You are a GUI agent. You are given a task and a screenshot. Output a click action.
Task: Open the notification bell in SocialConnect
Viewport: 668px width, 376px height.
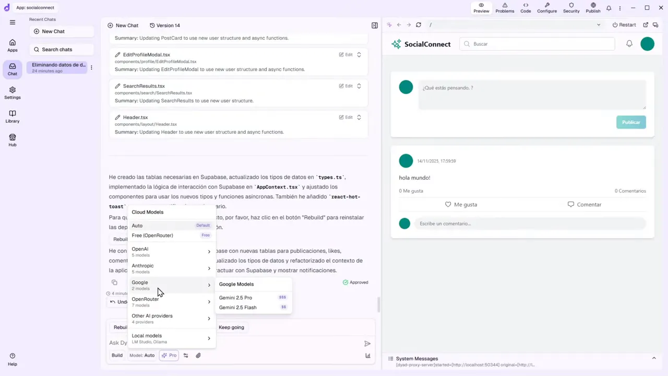pyautogui.click(x=629, y=44)
